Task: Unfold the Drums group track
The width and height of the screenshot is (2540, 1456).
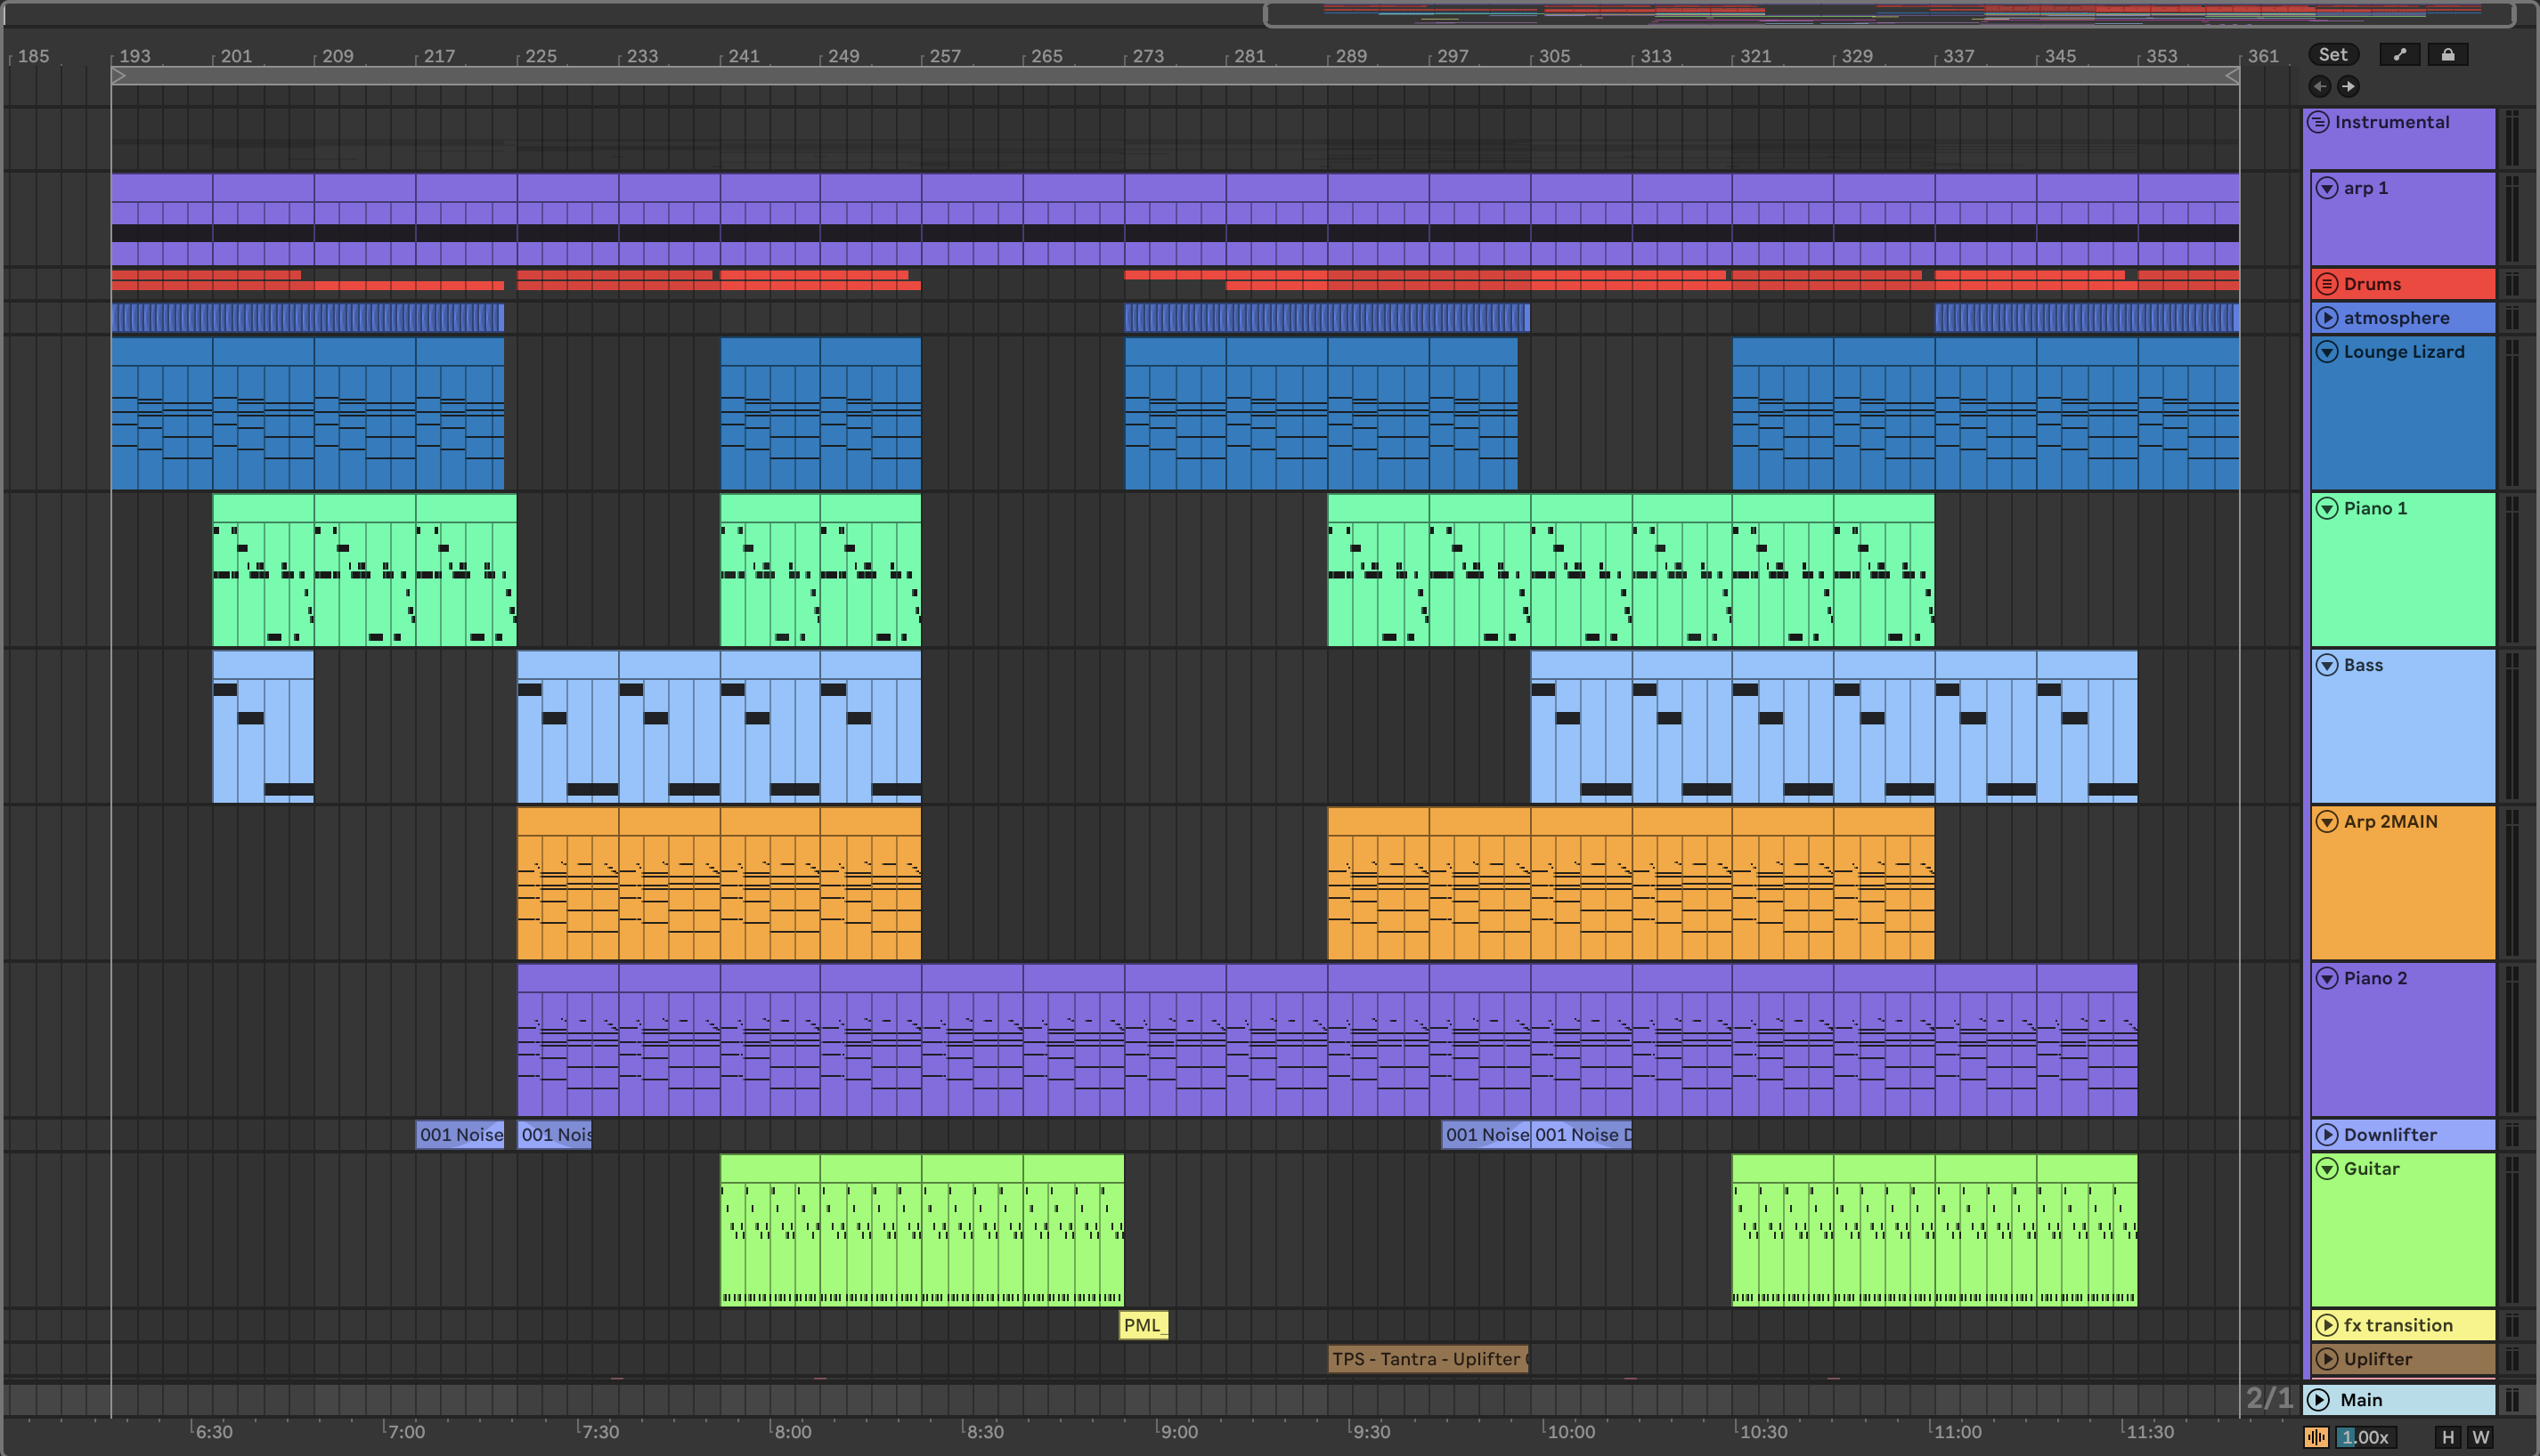Action: coord(2327,284)
